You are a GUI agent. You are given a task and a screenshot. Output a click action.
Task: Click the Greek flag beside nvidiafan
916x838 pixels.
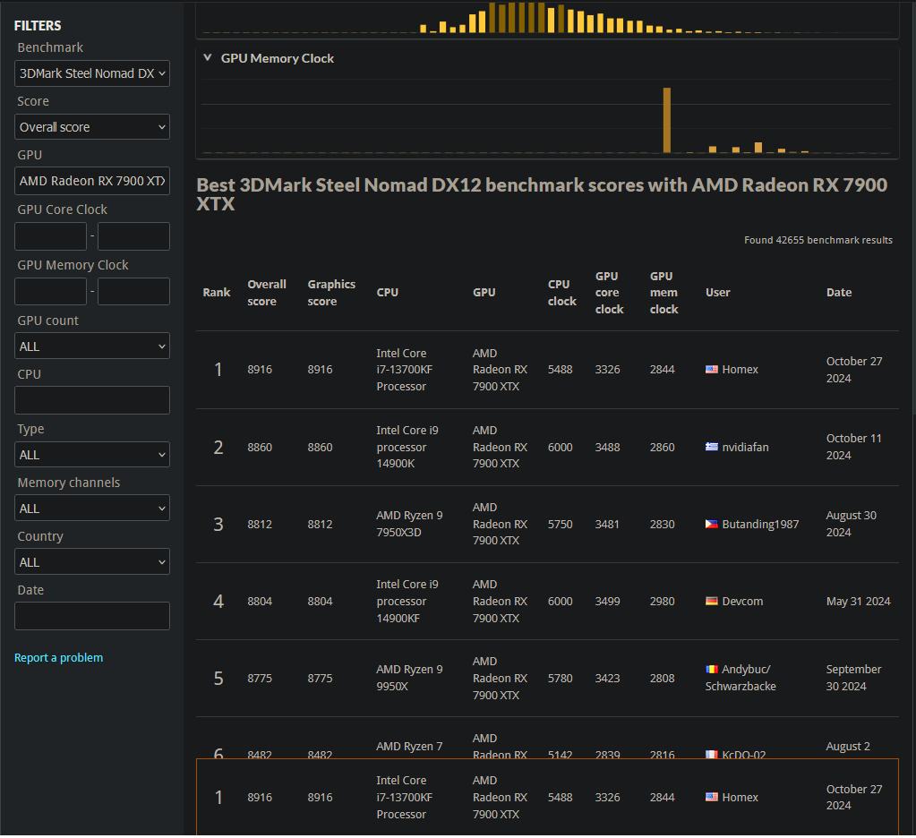tap(712, 447)
